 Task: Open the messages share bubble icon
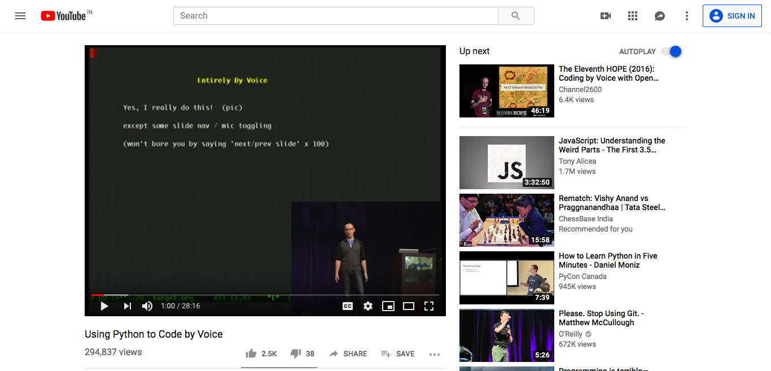(x=660, y=16)
